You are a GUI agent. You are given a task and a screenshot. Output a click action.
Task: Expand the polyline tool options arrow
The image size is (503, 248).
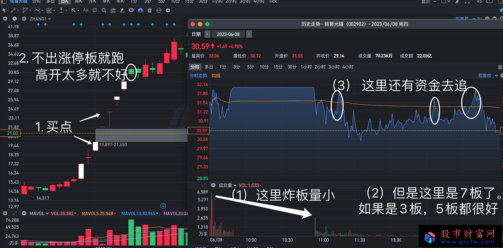click(31, 10)
